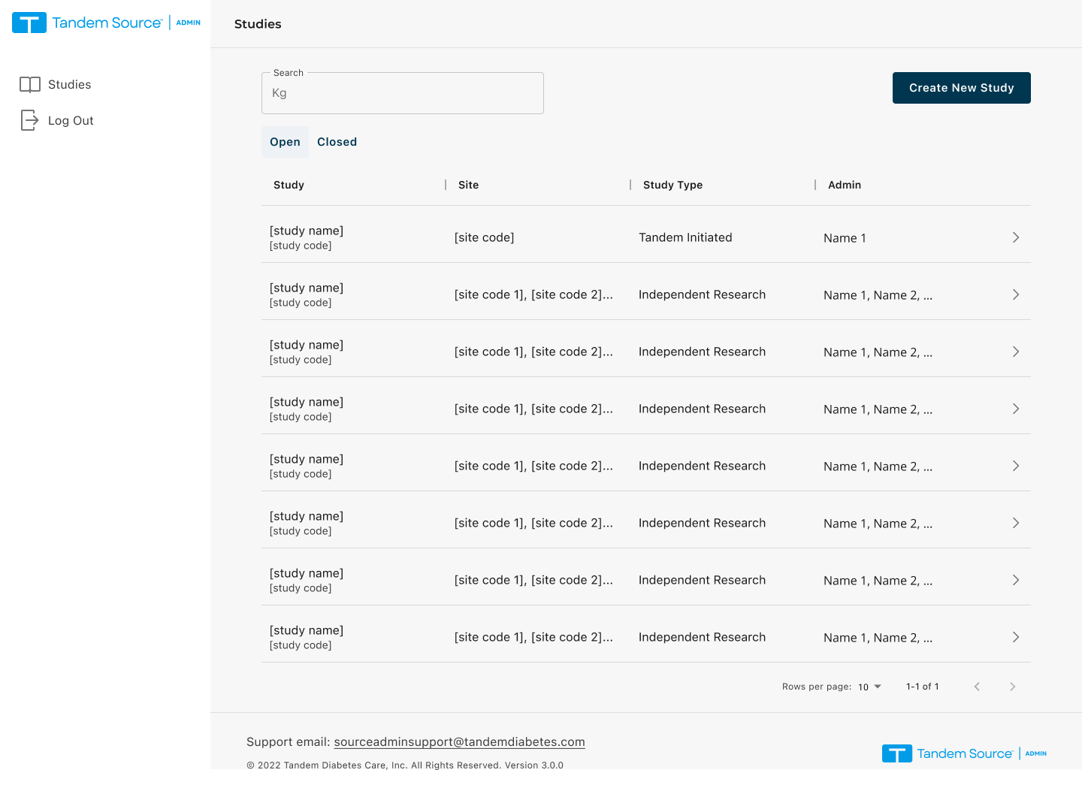Go to the previous page arrow
Image resolution: width=1082 pixels, height=794 pixels.
(977, 687)
